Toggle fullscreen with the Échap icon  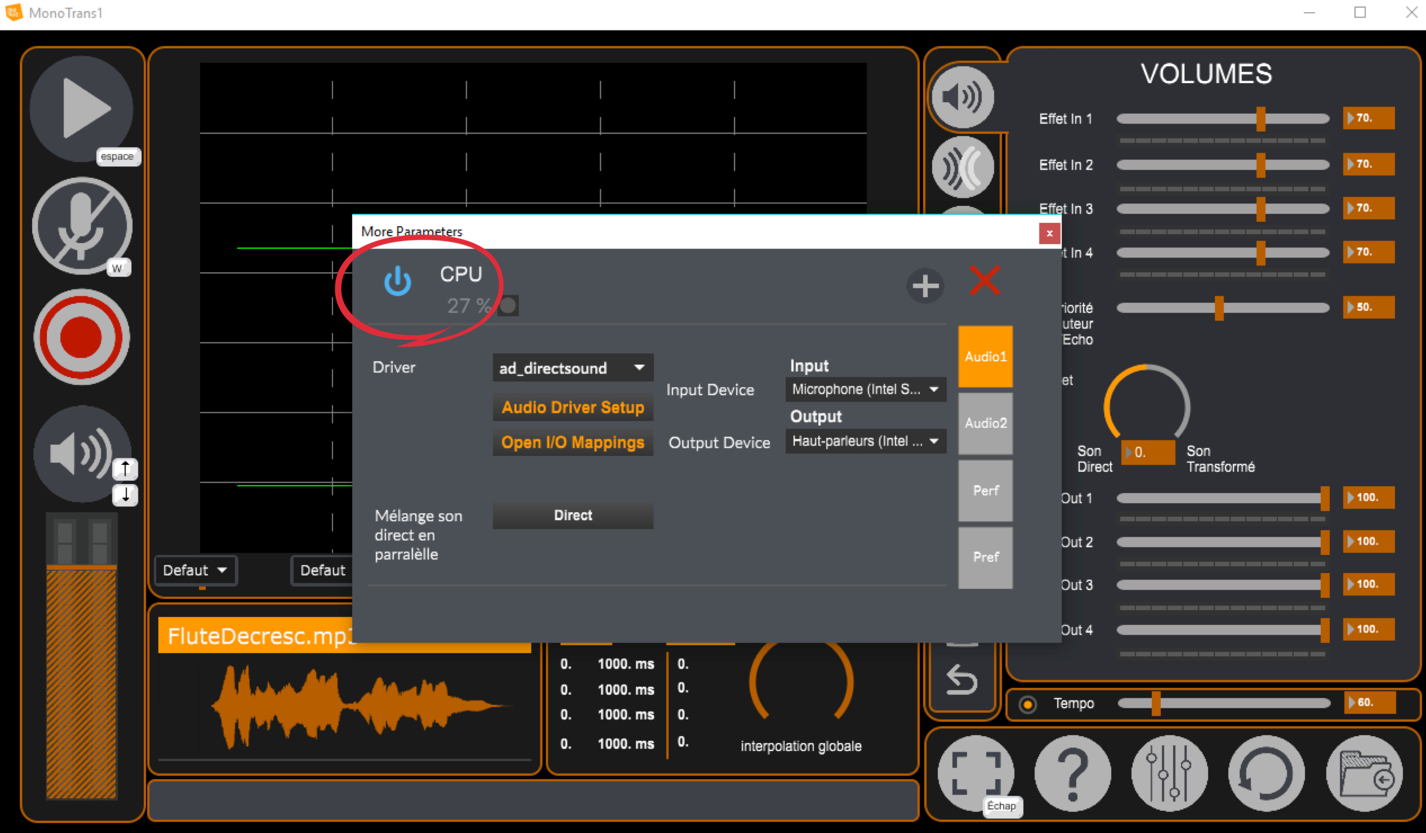tap(976, 774)
